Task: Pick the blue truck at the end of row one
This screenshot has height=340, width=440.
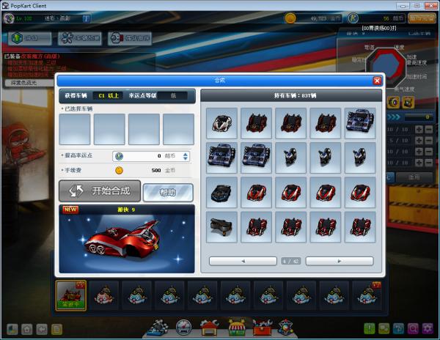Action: [360, 123]
